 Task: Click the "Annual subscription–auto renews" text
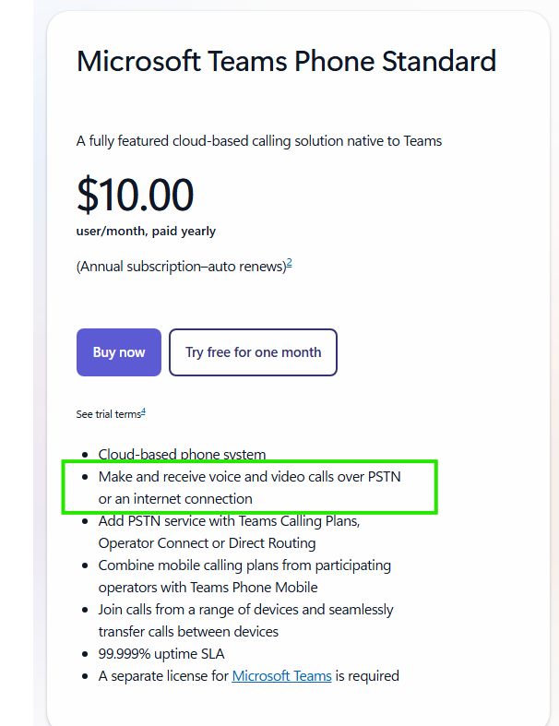pyautogui.click(x=181, y=267)
